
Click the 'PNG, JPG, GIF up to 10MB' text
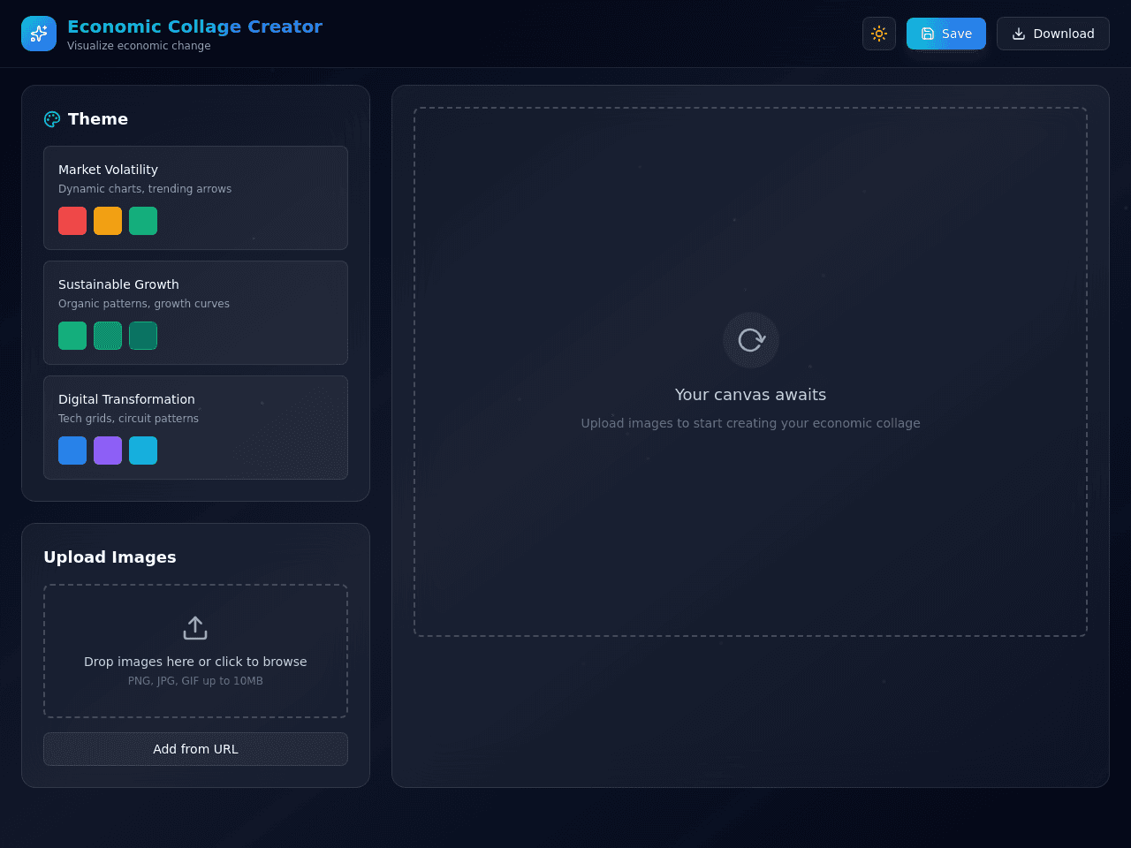coord(195,681)
